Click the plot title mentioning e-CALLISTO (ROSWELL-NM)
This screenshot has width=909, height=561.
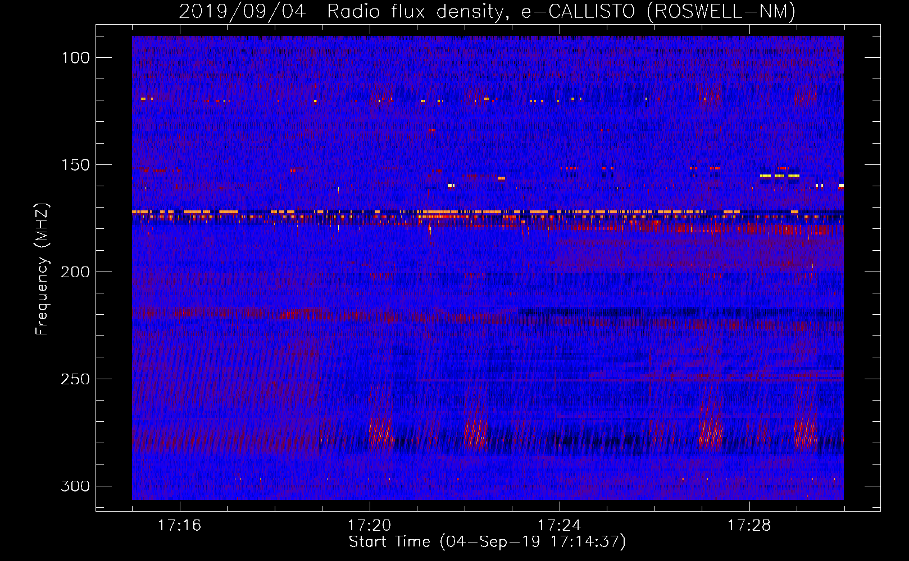tap(487, 11)
